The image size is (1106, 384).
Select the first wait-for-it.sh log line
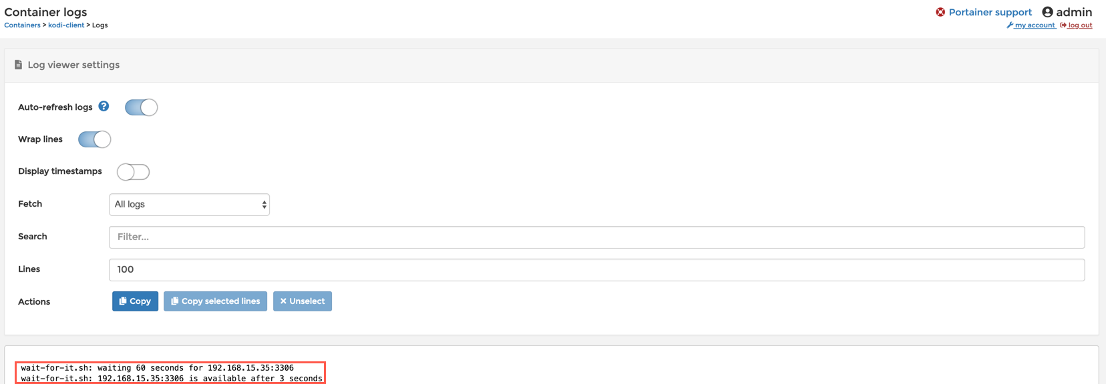coord(157,368)
